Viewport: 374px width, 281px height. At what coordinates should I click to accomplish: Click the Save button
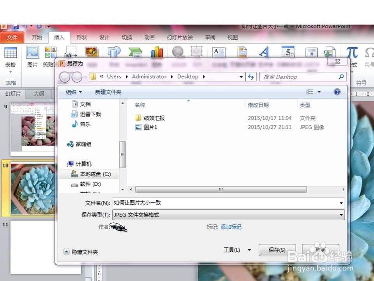coord(277,250)
